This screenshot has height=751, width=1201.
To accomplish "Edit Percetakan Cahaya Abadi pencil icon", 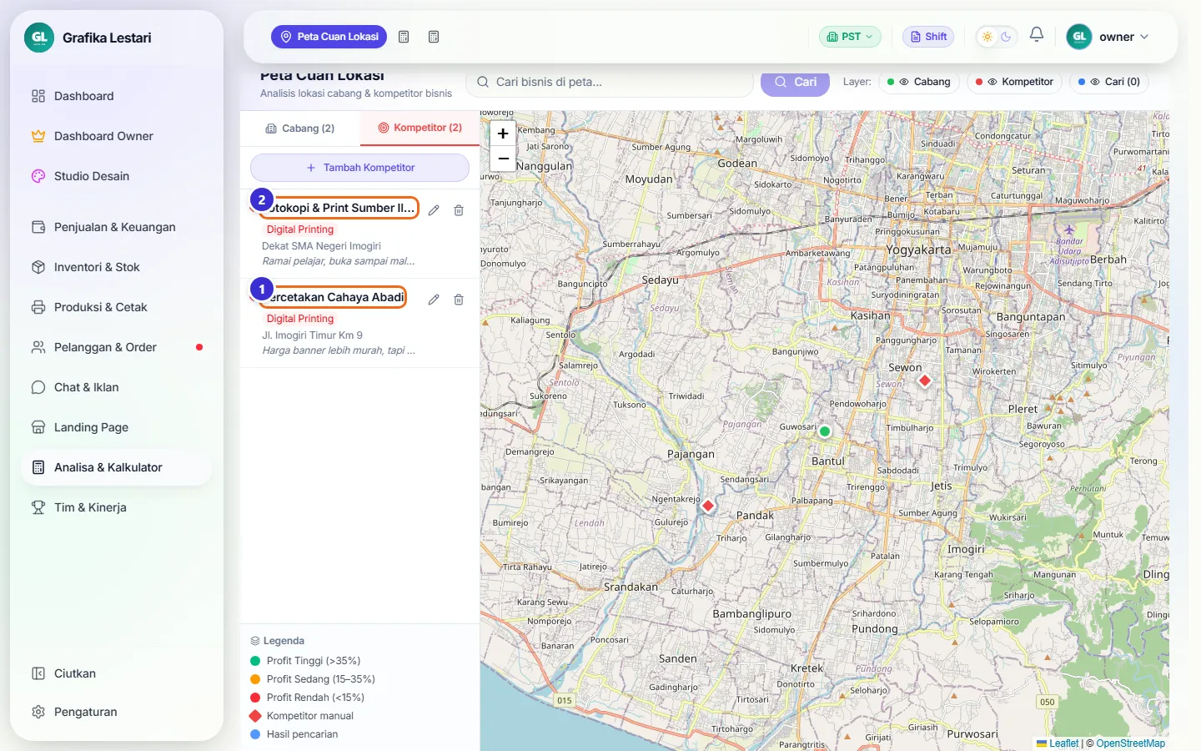I will 434,300.
